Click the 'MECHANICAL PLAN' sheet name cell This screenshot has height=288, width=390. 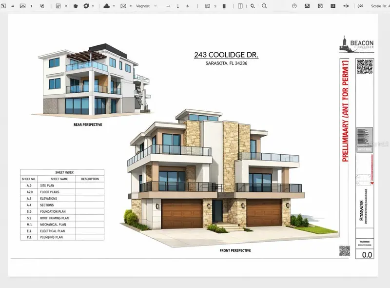click(x=57, y=224)
